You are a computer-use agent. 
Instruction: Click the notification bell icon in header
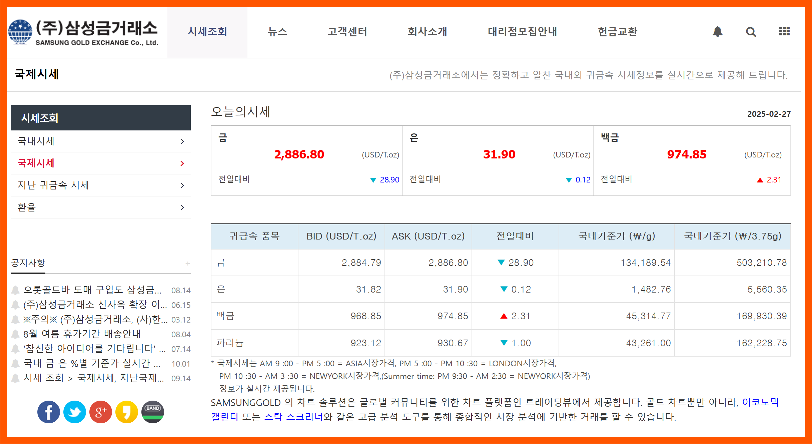(x=717, y=32)
